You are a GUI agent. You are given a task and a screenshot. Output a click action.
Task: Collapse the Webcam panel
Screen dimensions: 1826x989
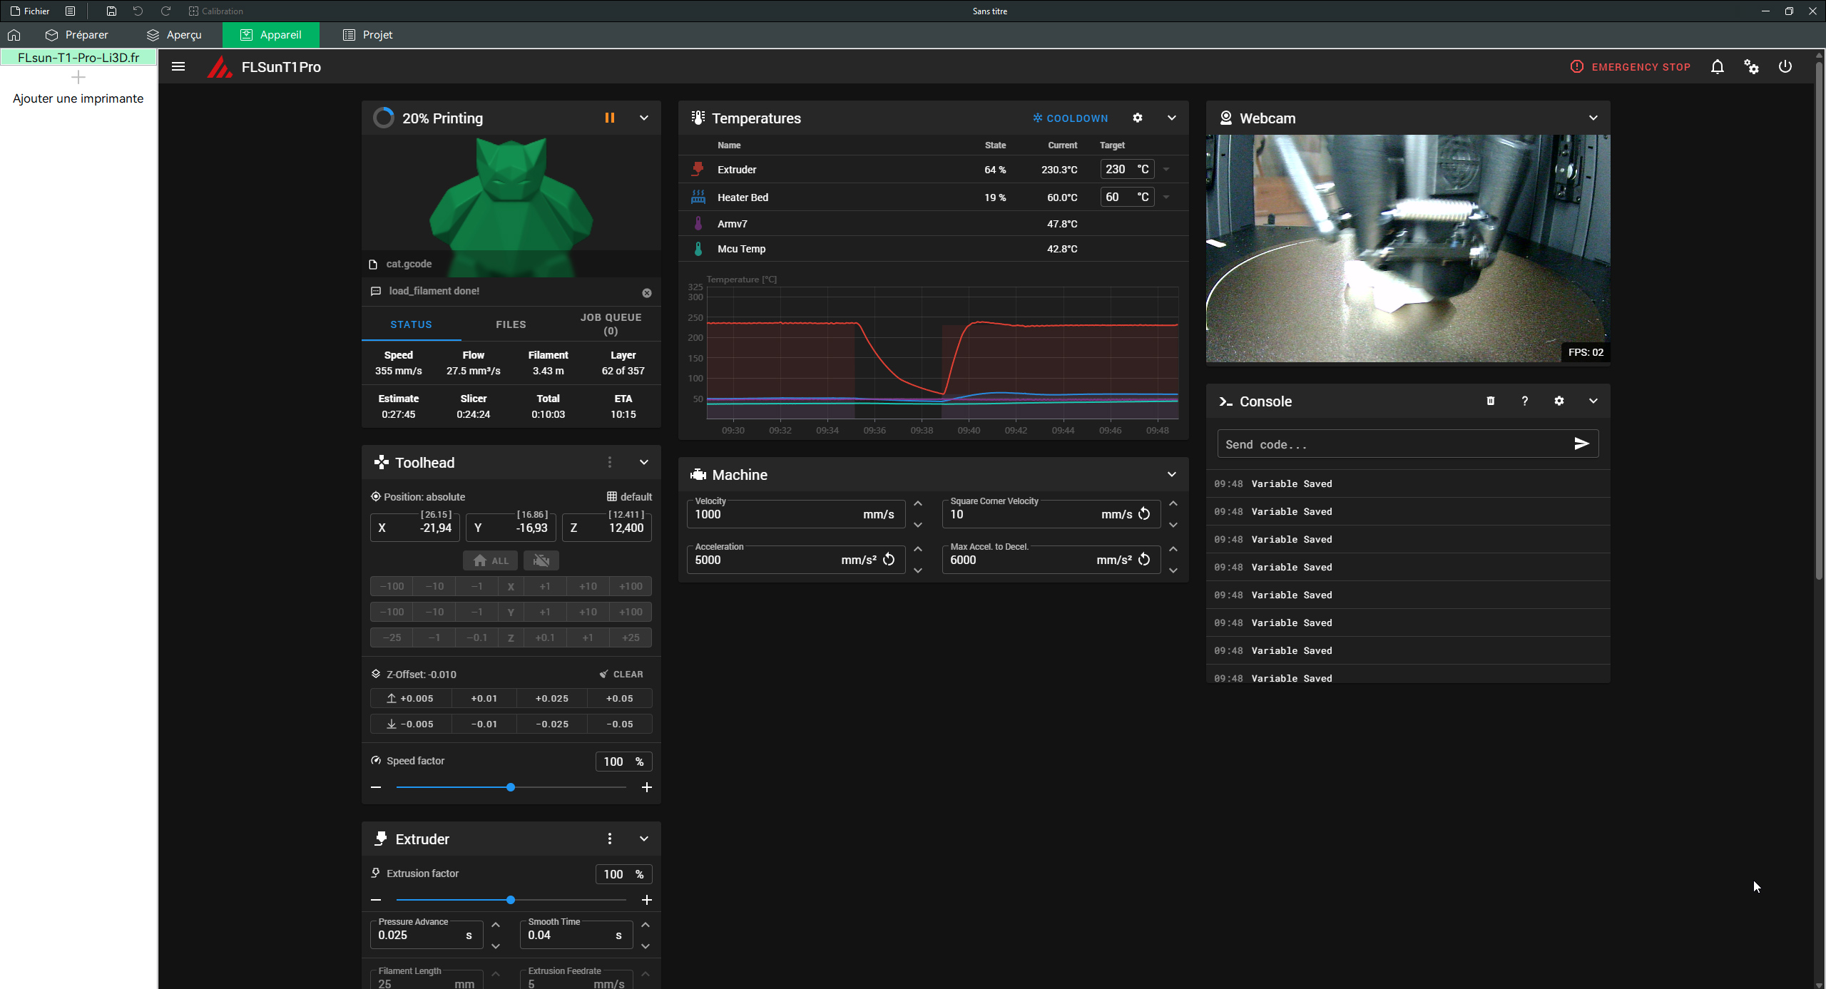pos(1593,118)
